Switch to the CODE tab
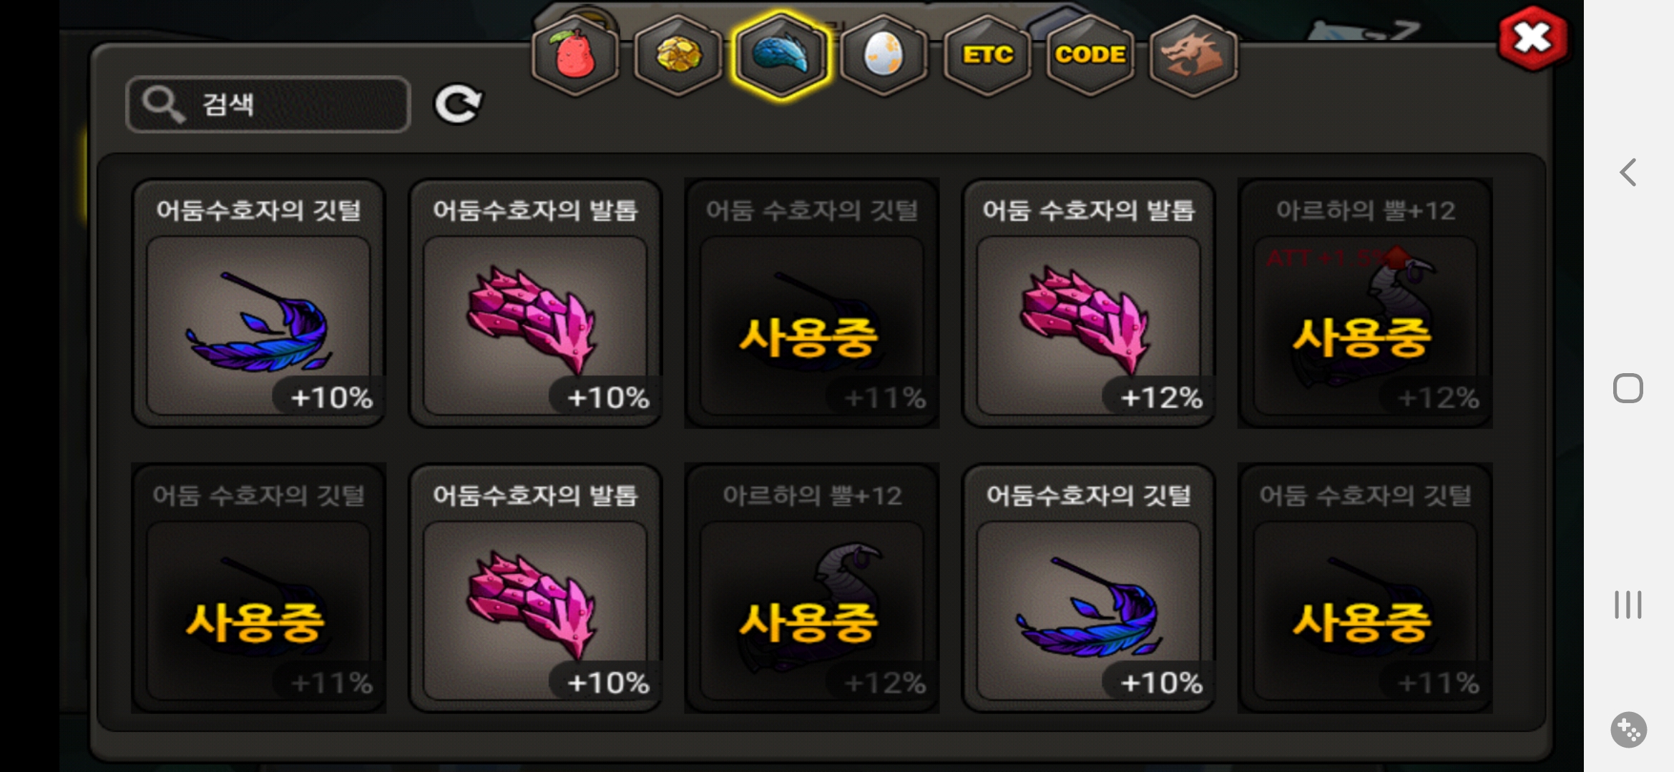The height and width of the screenshot is (772, 1674). click(x=1090, y=55)
